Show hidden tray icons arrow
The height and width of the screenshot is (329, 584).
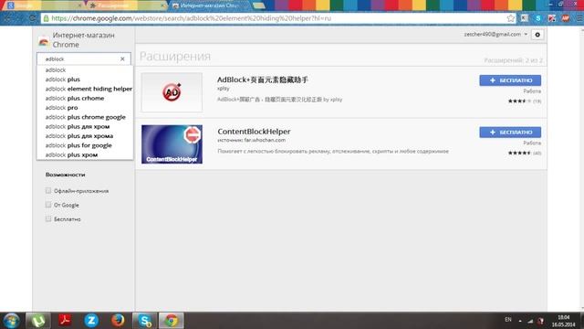pos(520,321)
